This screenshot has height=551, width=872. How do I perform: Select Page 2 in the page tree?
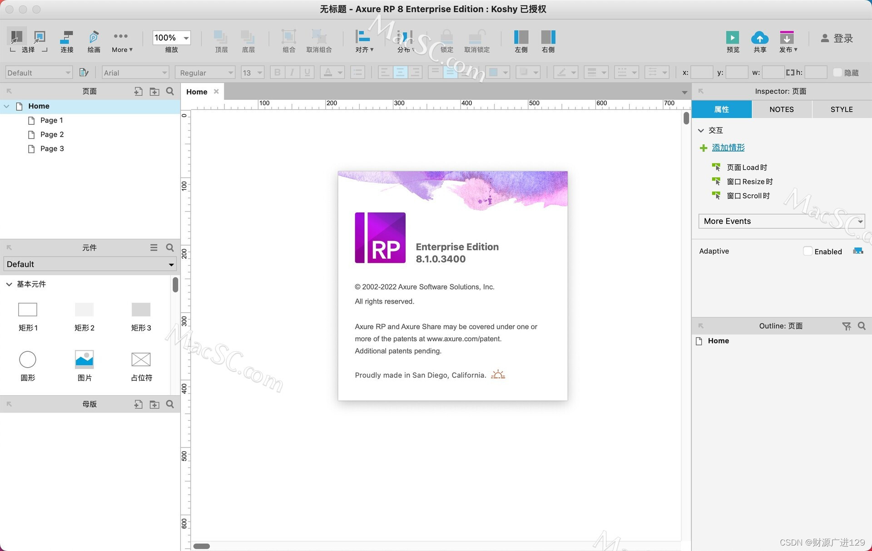click(52, 134)
